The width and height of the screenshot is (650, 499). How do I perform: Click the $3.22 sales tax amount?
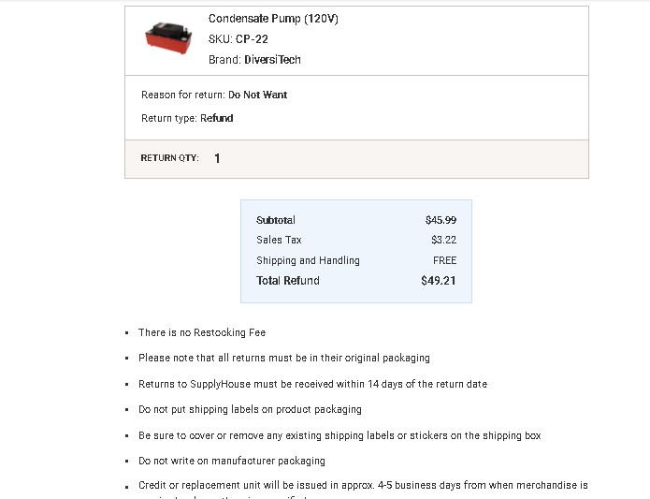(443, 240)
